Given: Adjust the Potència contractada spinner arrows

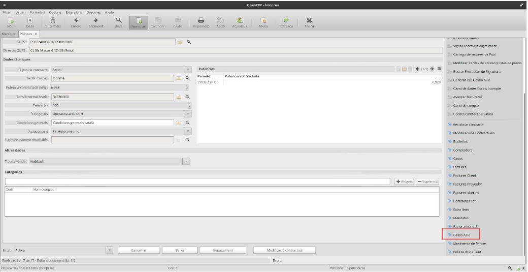Looking at the screenshot, I should (x=186, y=87).
